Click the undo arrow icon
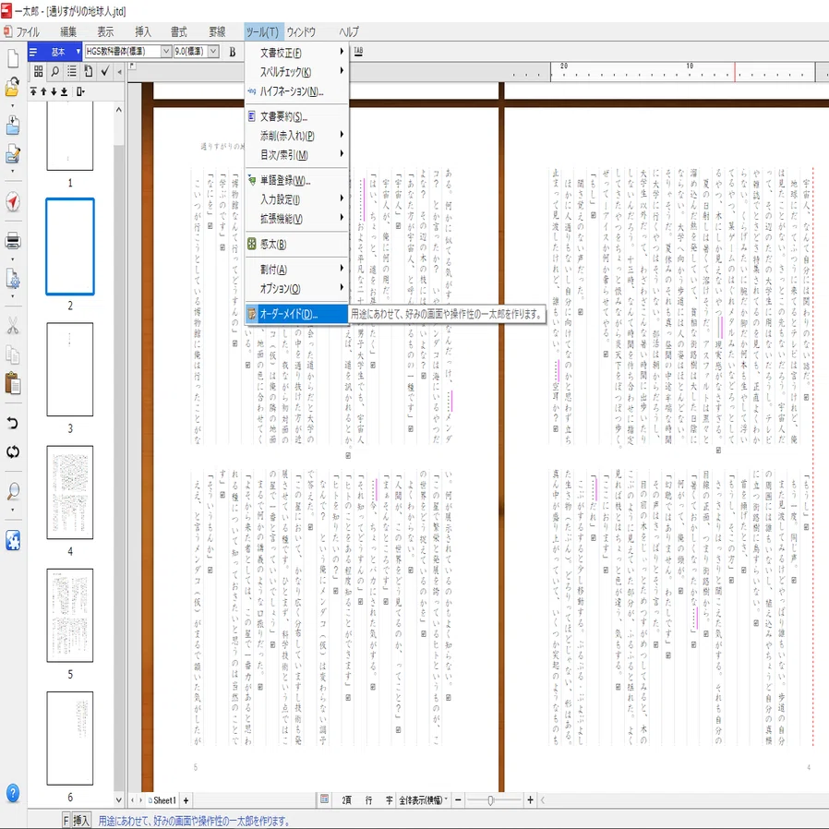This screenshot has height=829, width=829. click(13, 423)
